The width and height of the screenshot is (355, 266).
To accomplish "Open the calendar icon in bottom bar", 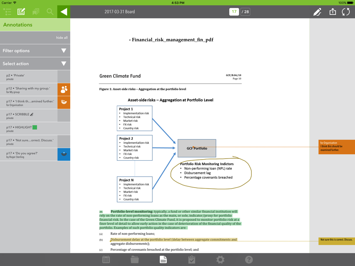I will (x=106, y=260).
